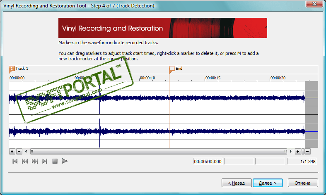Viewport: 326px width, 195px height.
Task: Click the Далее next button
Action: tap(268, 183)
